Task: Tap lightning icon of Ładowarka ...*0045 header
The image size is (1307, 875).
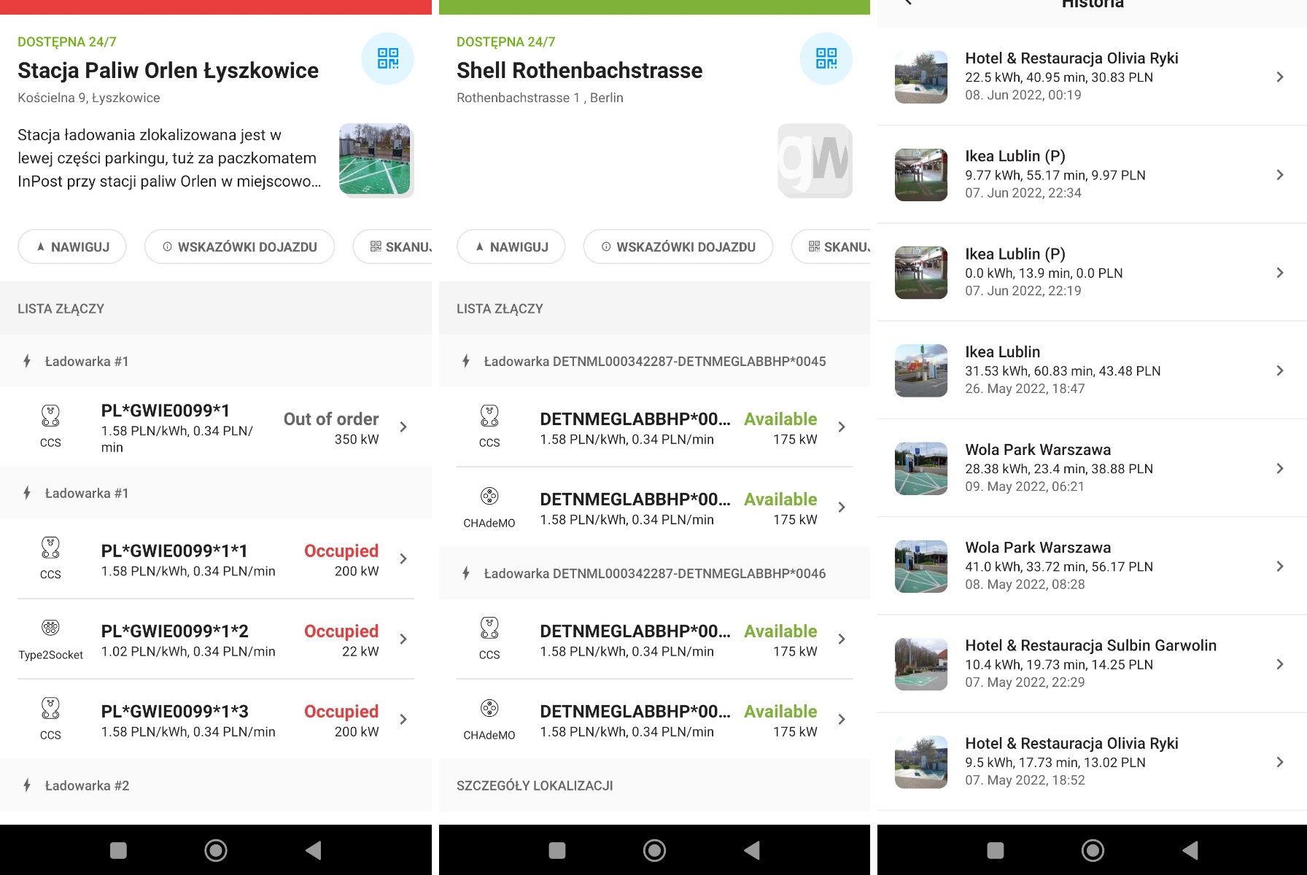Action: tap(466, 361)
